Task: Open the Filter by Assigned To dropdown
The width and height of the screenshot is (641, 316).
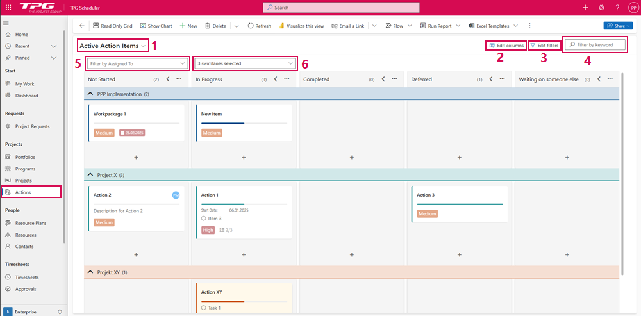Action: point(138,63)
